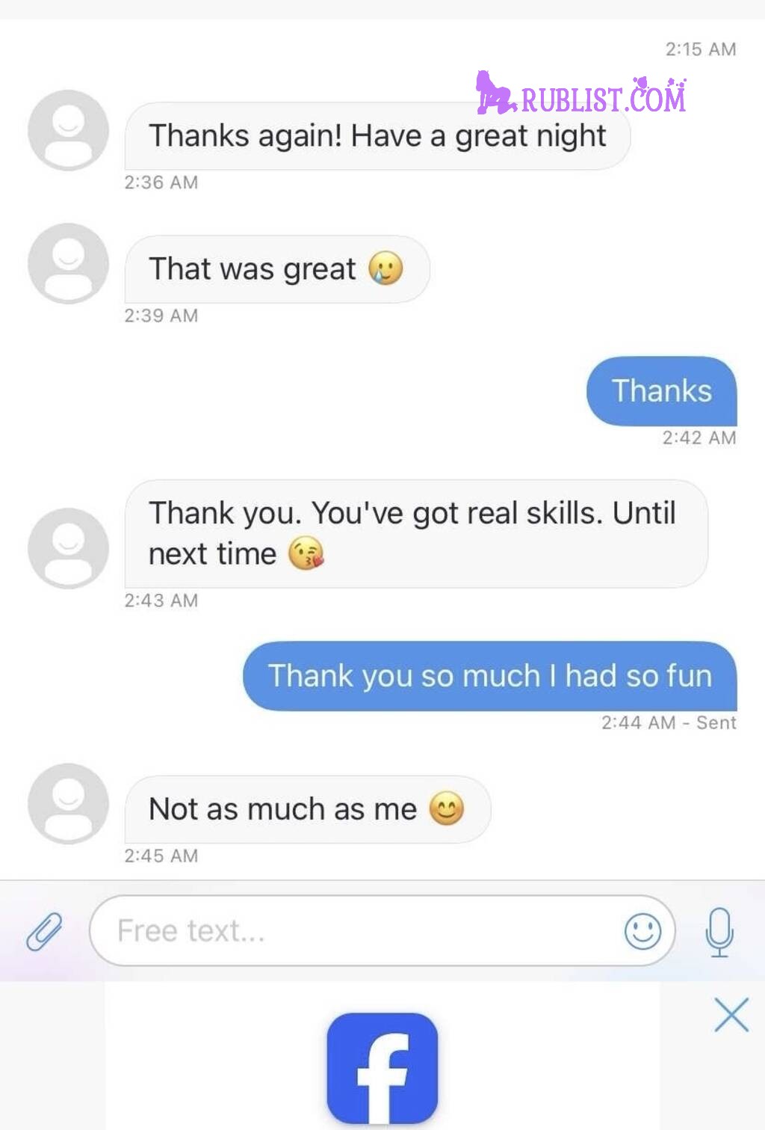
Task: Select the "That was great" message bubble
Action: (277, 269)
